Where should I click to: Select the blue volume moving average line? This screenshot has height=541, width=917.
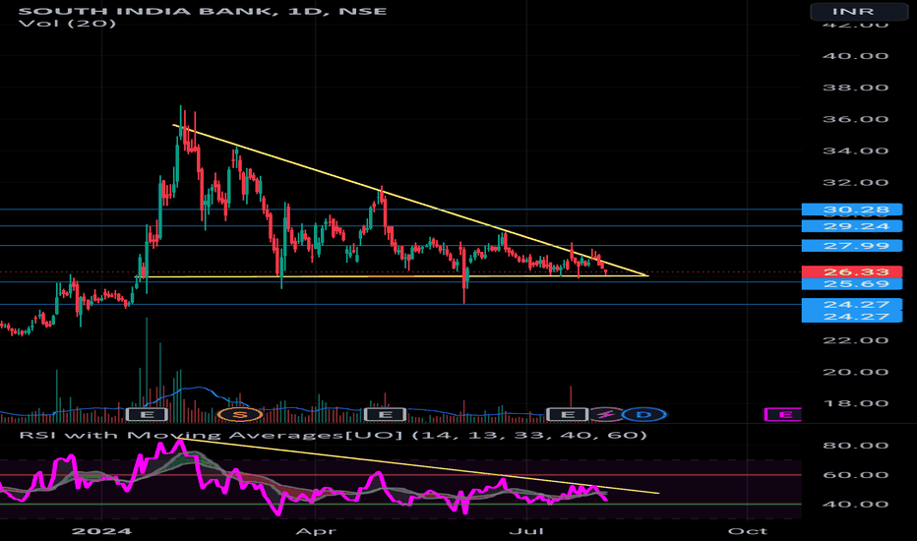(x=199, y=388)
